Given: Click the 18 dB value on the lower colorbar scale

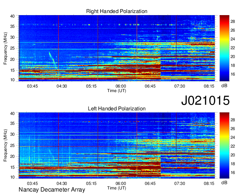Looking at the screenshot, I should pos(233,164).
